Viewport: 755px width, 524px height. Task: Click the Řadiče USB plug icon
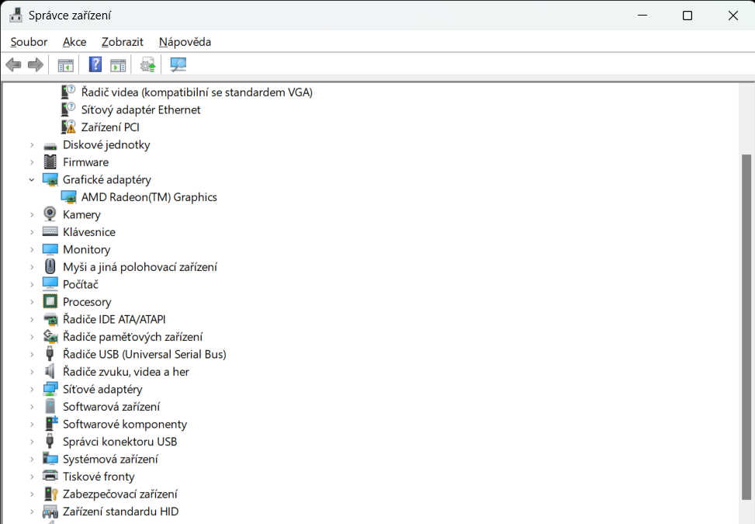(x=50, y=353)
